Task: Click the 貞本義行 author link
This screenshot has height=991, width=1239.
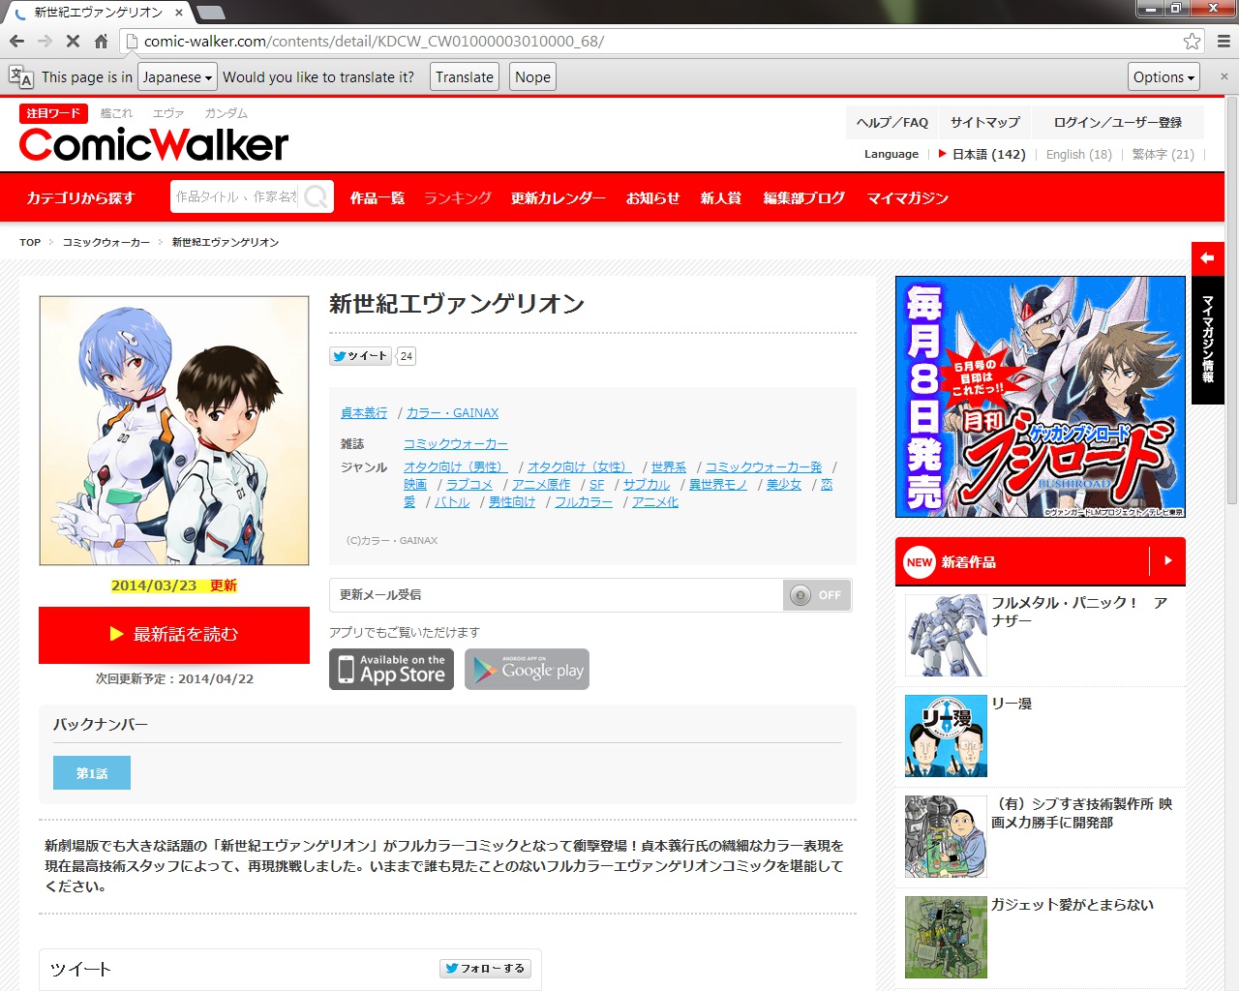Action: tap(364, 413)
